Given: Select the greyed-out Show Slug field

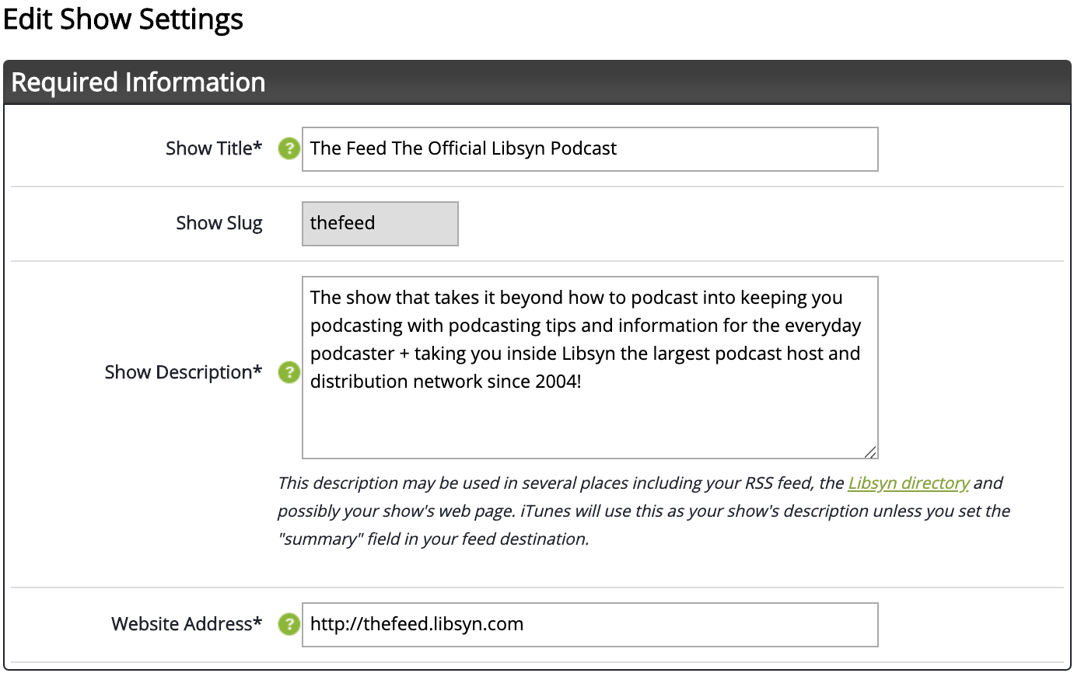Looking at the screenshot, I should click(380, 224).
